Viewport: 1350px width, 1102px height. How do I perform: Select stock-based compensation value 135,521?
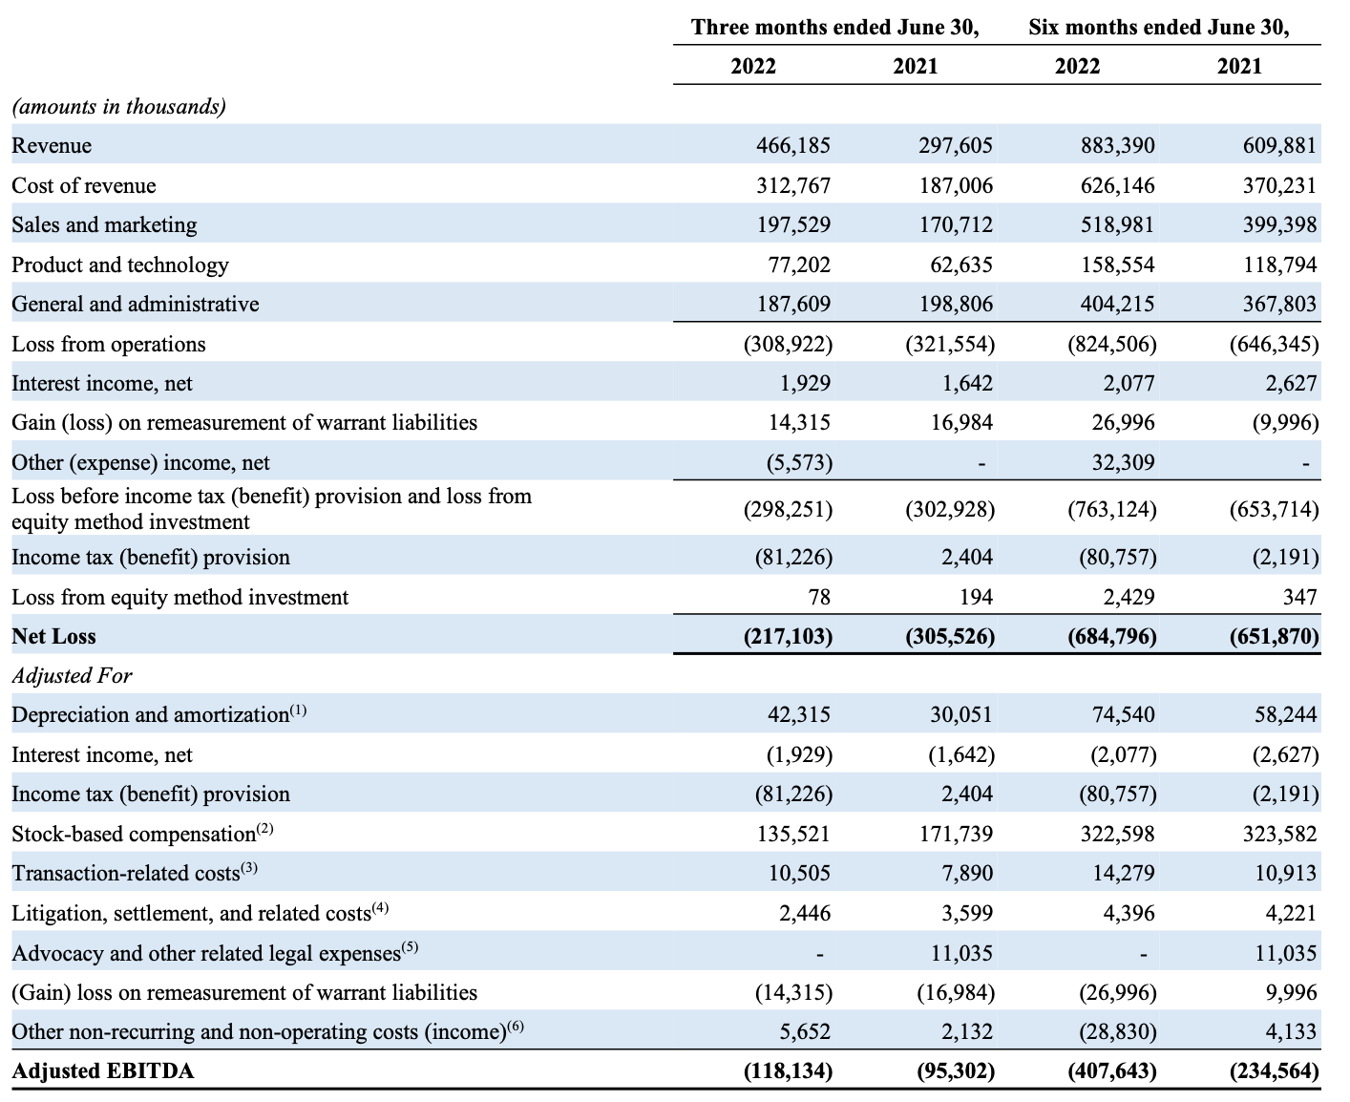(793, 834)
